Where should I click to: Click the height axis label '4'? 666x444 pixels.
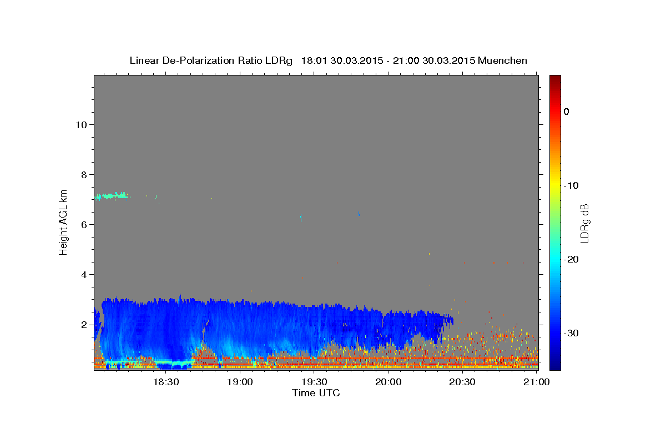pyautogui.click(x=84, y=274)
